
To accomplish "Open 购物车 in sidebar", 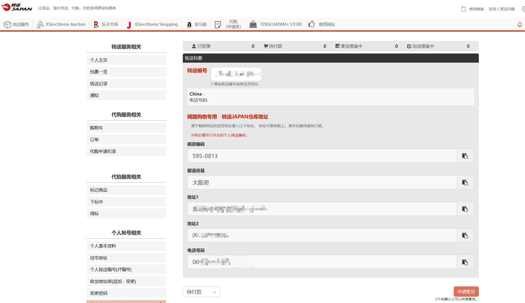I will [x=126, y=128].
